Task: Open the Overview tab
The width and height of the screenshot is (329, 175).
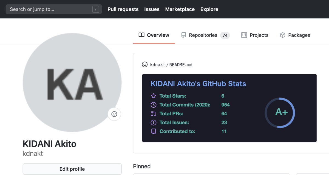Action: point(154,35)
